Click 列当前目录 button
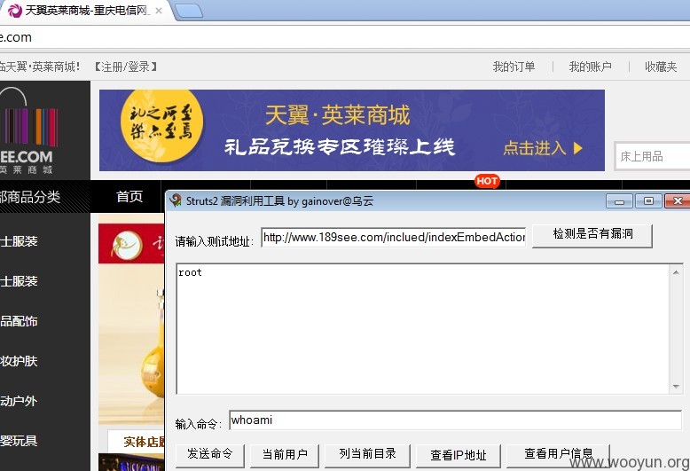The width and height of the screenshot is (690, 471). (x=367, y=455)
